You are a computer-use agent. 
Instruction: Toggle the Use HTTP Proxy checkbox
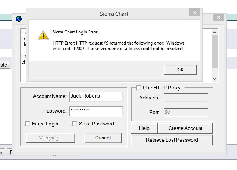[x=138, y=88]
